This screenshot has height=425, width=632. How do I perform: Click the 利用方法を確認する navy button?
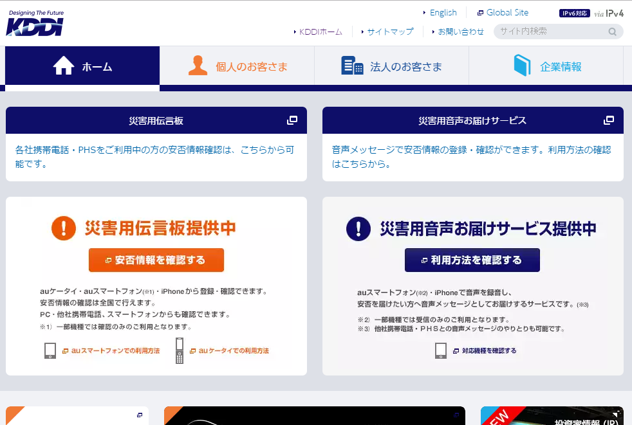click(x=472, y=260)
